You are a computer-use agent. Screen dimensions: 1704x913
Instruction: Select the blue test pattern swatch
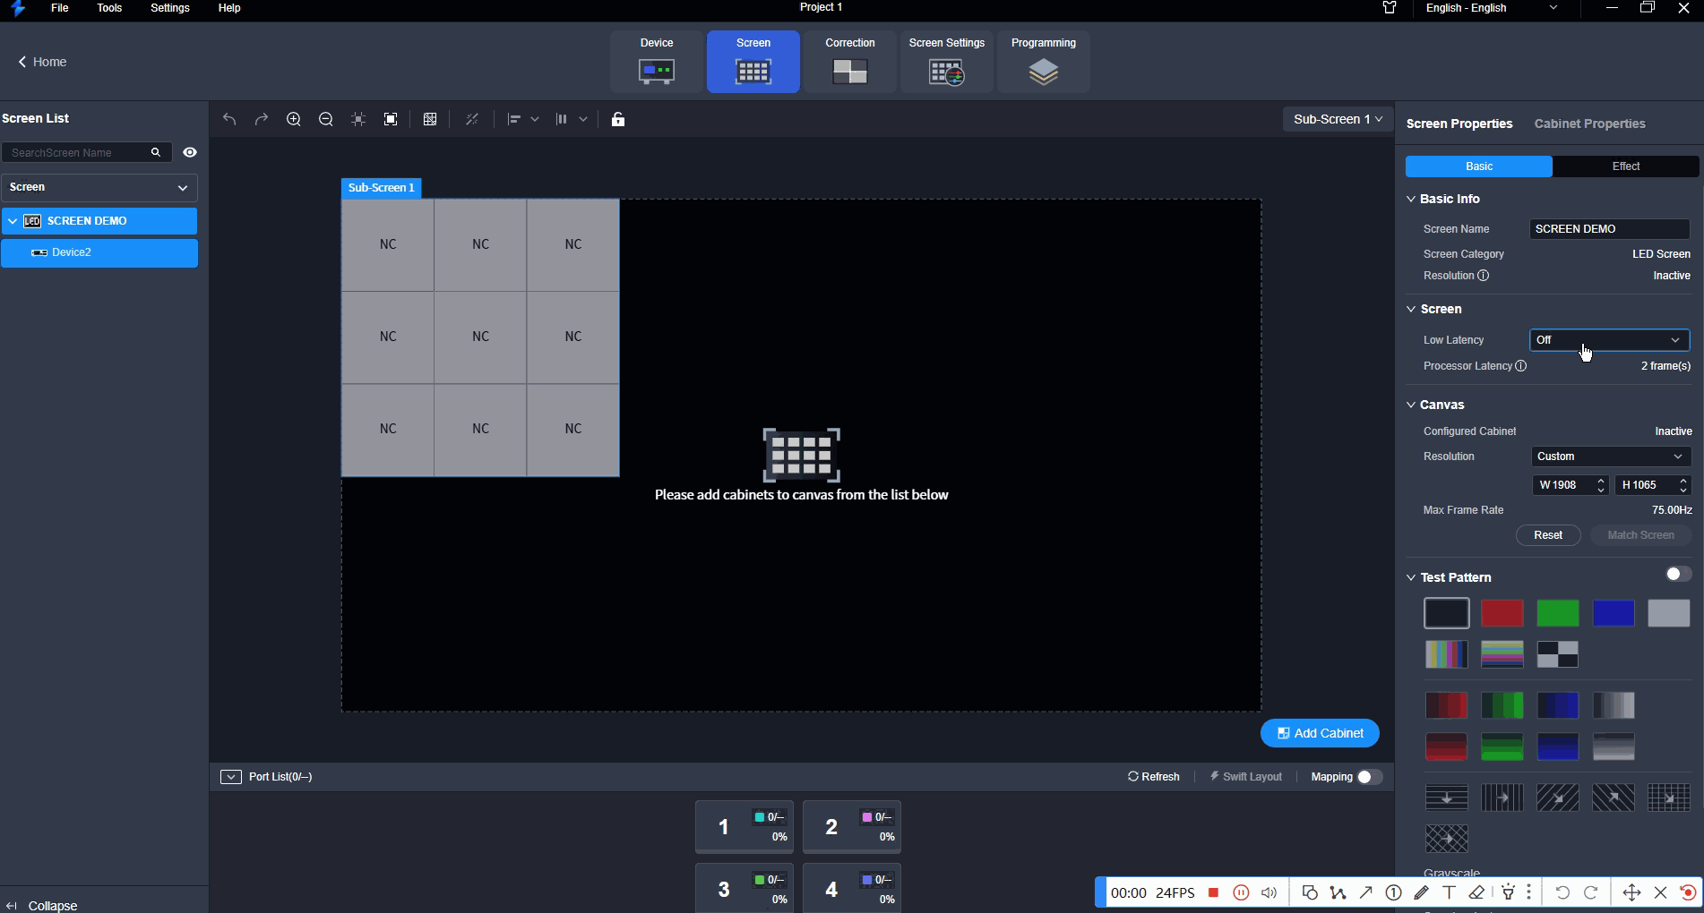pos(1614,613)
